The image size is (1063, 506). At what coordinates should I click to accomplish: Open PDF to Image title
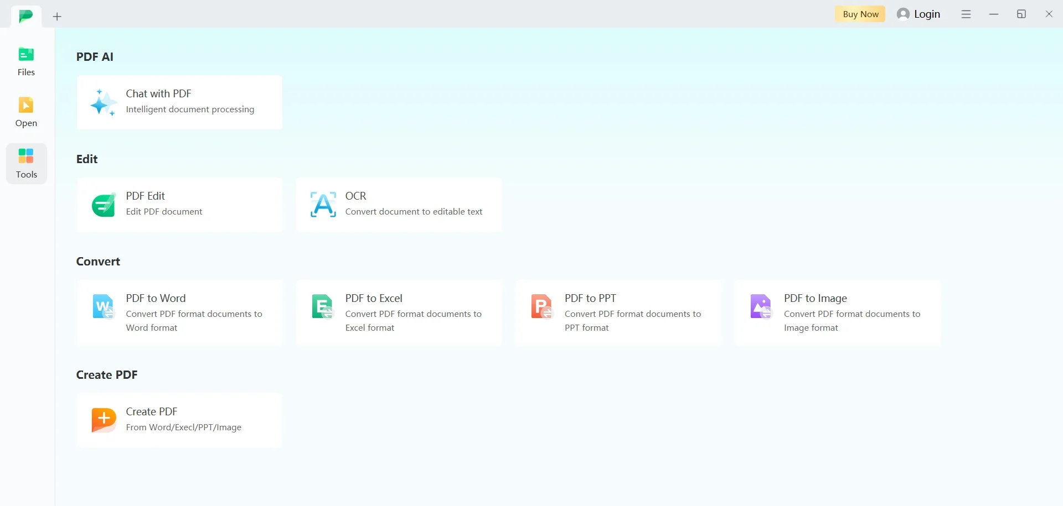click(815, 298)
